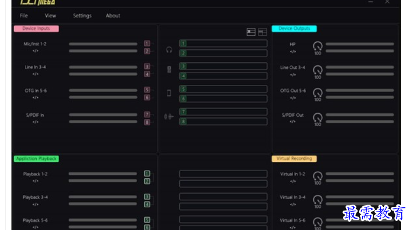Image resolution: width=410 pixels, height=230 pixels.
Task: Open the File menu
Action: 24,16
